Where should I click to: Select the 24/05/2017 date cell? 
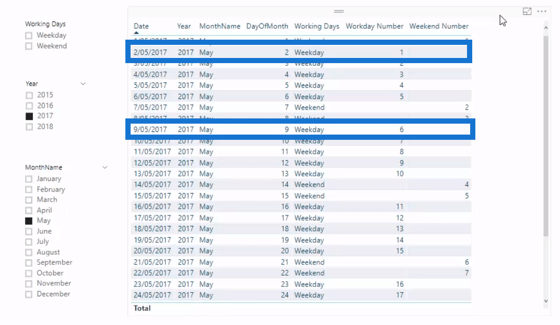pos(152,295)
